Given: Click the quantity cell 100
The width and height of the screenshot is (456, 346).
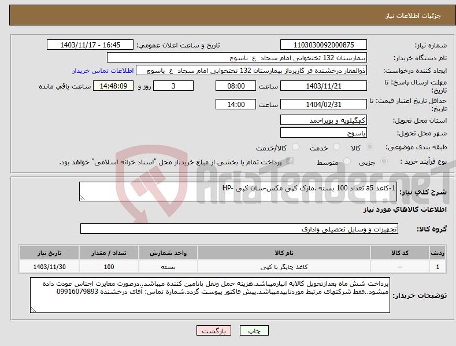Looking at the screenshot, I should point(109,267).
